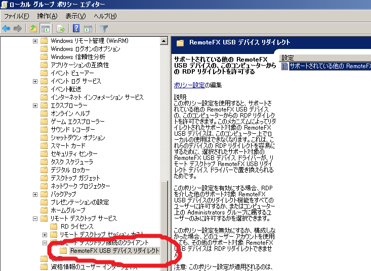
Task: Select スマート カード folder
Action: [68, 145]
